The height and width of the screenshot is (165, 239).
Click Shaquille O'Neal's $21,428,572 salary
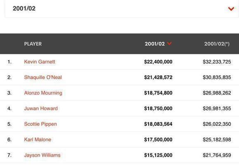(x=158, y=77)
